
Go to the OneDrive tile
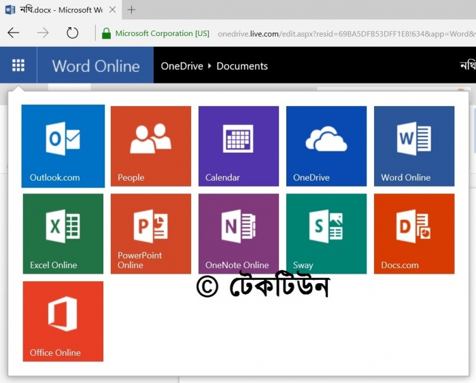[x=326, y=146]
